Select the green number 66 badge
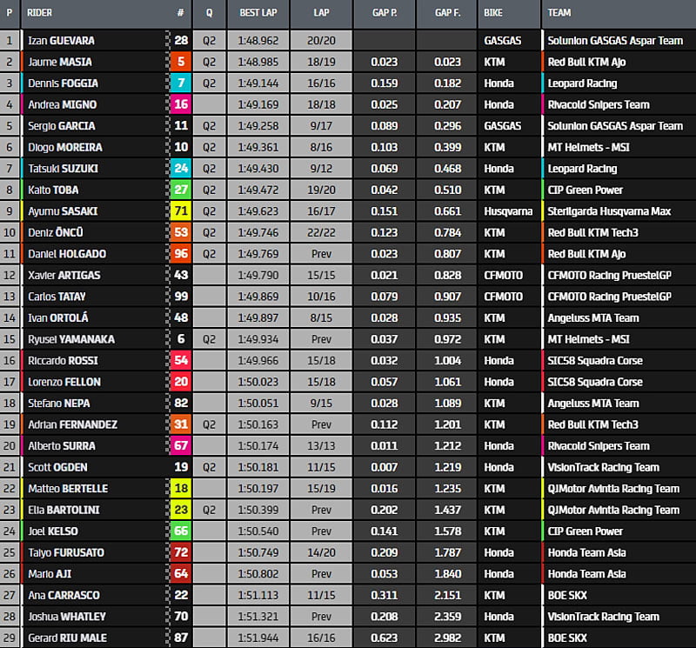Viewport: 696px width, 648px height. (181, 531)
